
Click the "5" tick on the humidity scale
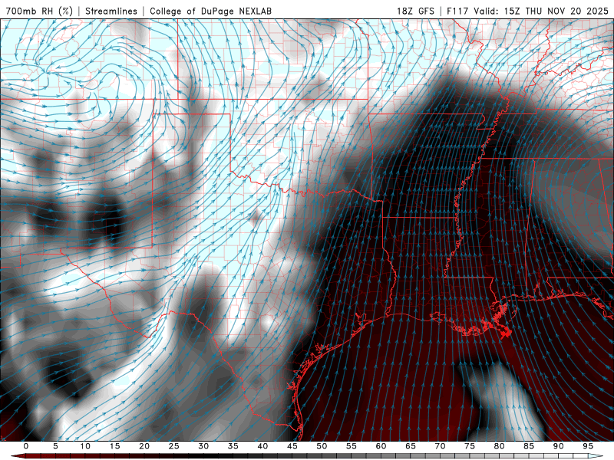55,446
